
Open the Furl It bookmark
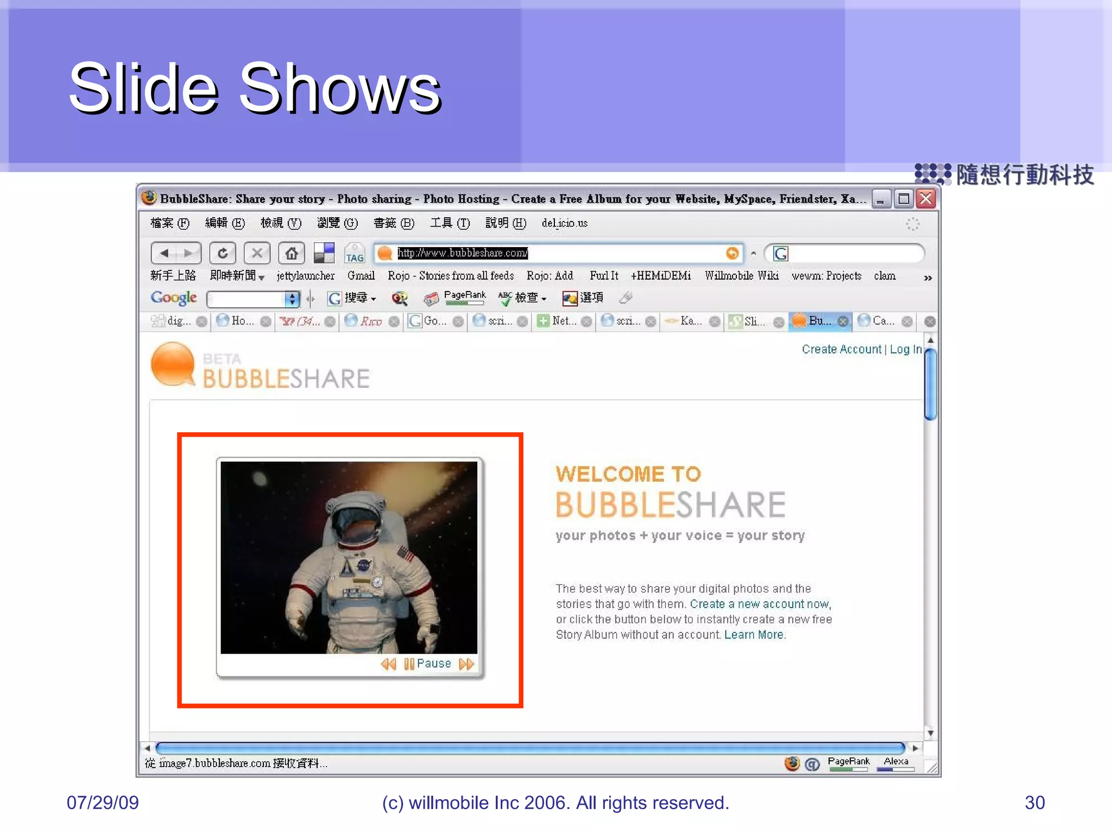coord(604,276)
